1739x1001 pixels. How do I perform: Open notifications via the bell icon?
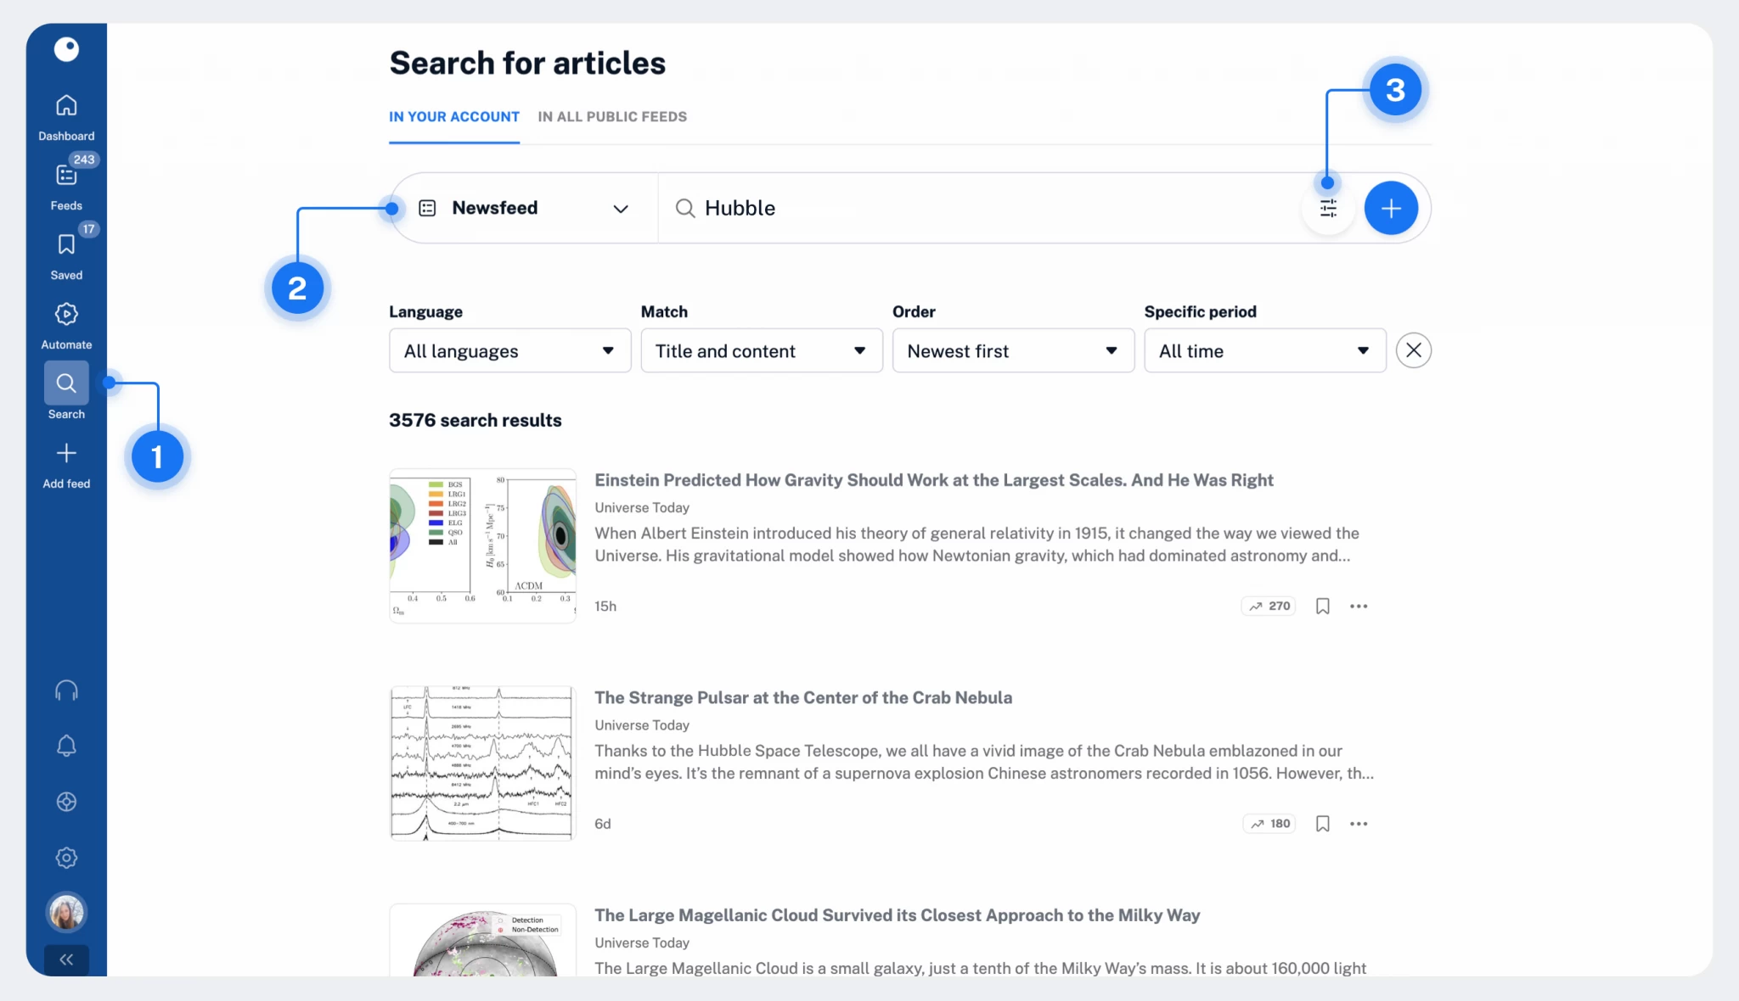tap(65, 746)
